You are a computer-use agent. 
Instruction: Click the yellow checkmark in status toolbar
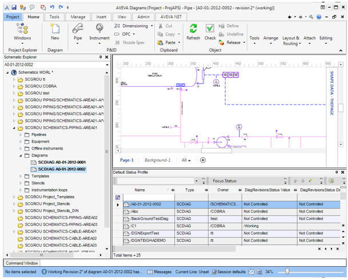click(x=310, y=181)
